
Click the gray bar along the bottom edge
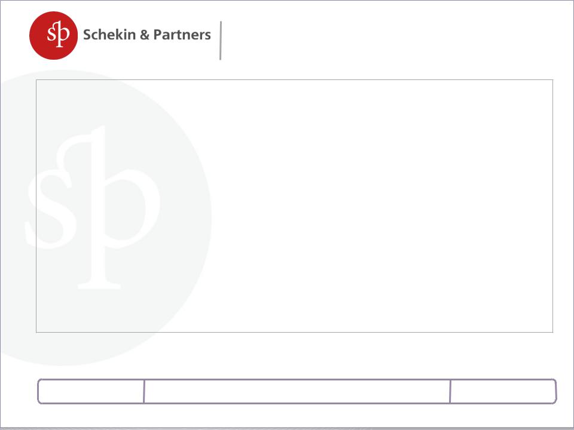pyautogui.click(x=287, y=429)
